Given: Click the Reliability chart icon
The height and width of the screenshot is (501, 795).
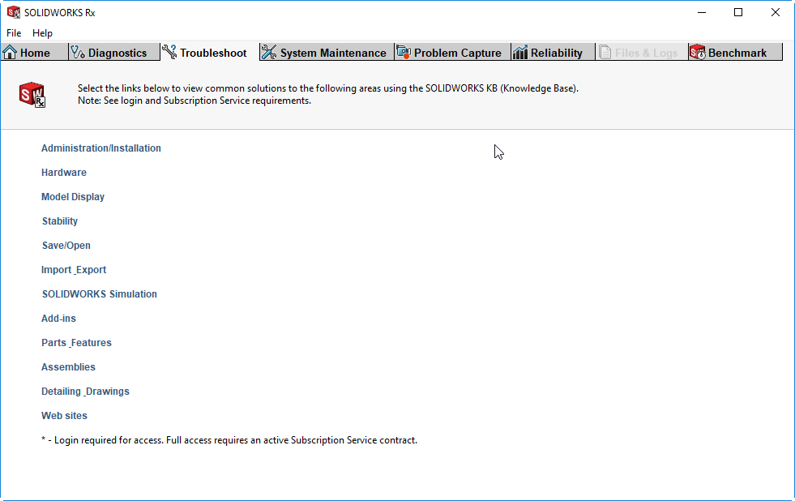Looking at the screenshot, I should [520, 52].
